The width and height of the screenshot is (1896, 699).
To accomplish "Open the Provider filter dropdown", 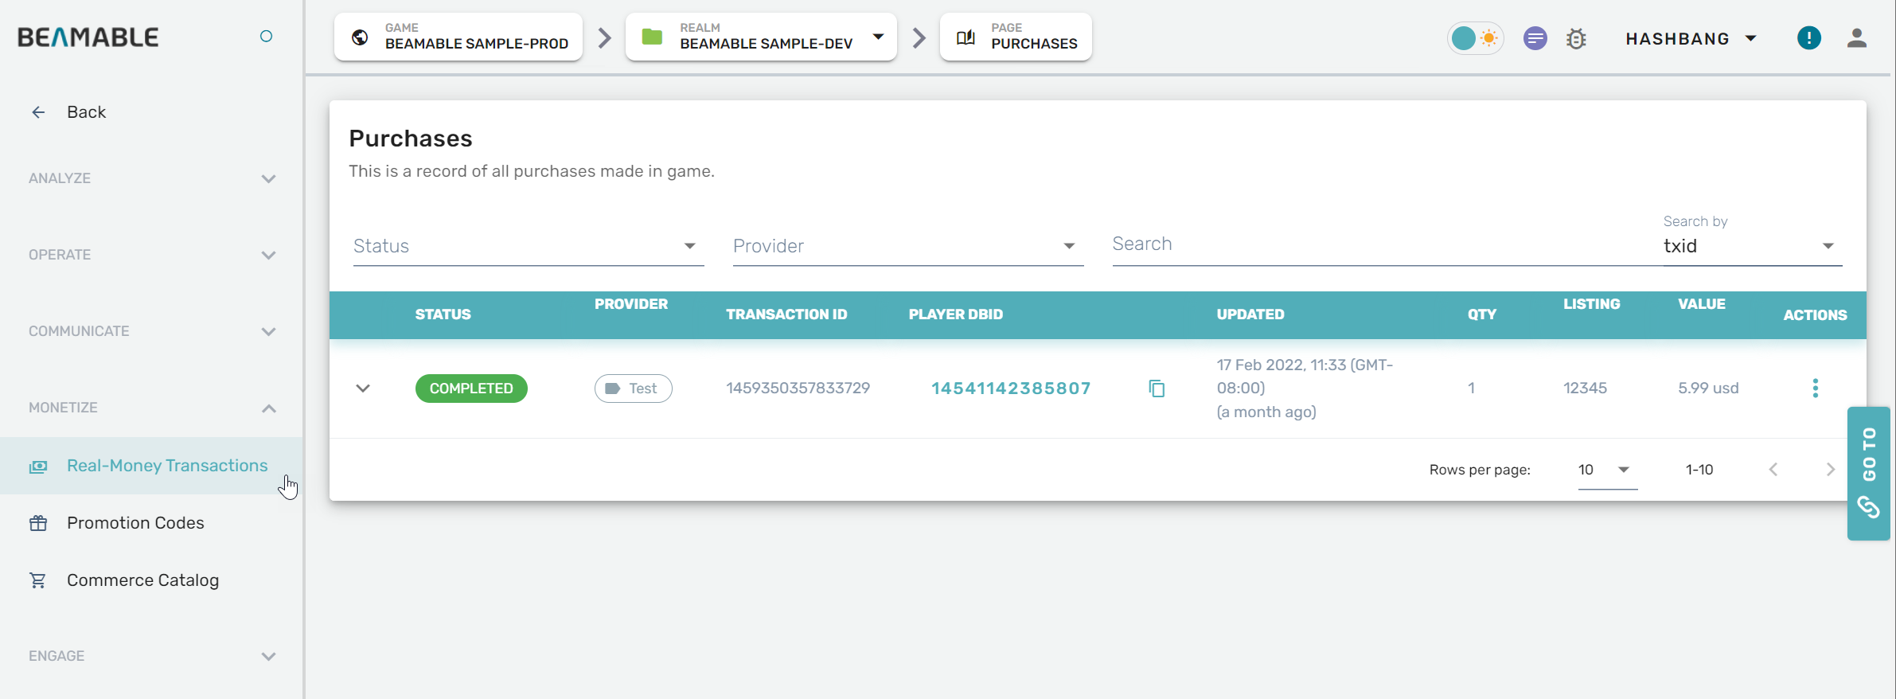I will [907, 246].
